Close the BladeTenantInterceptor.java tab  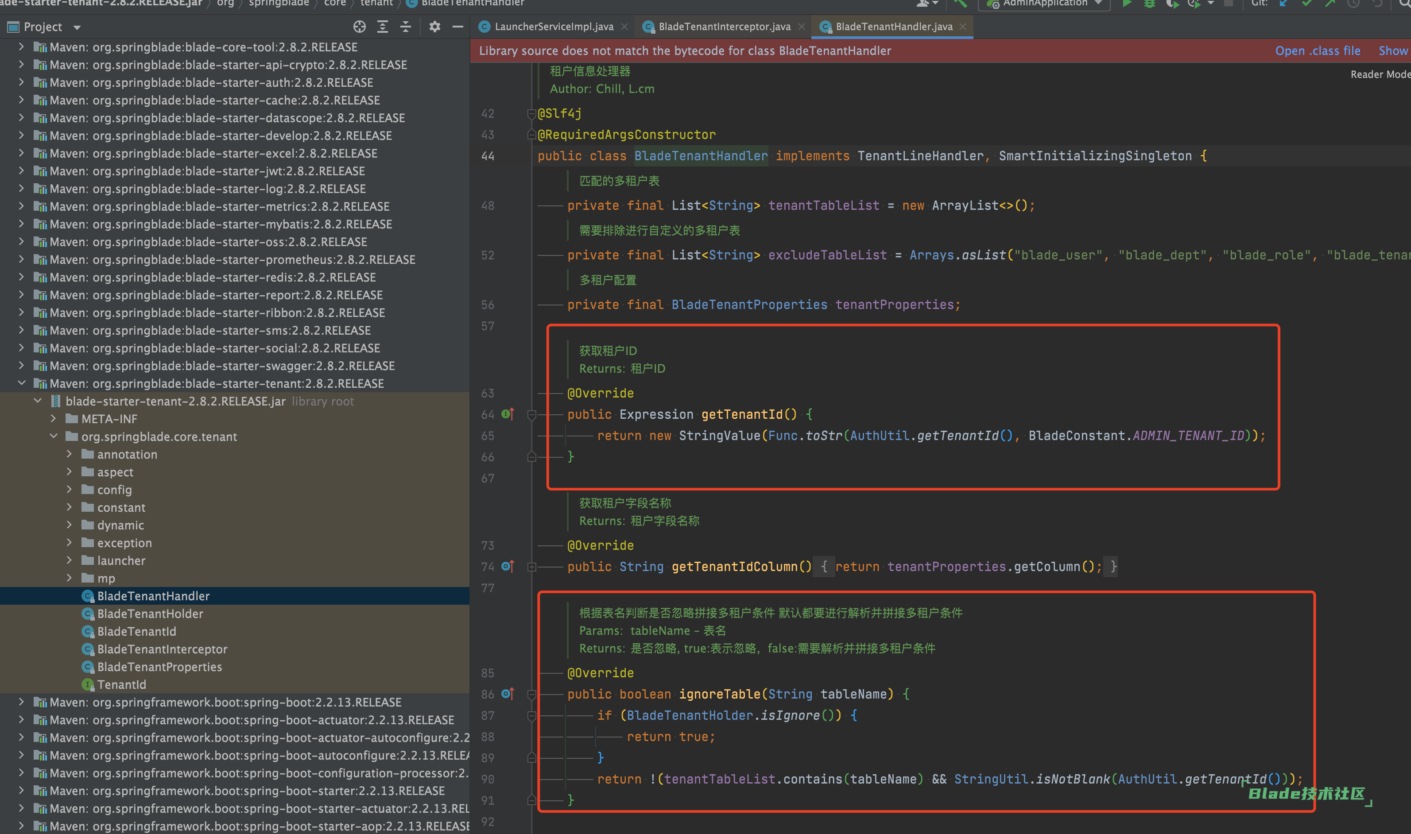tap(802, 27)
